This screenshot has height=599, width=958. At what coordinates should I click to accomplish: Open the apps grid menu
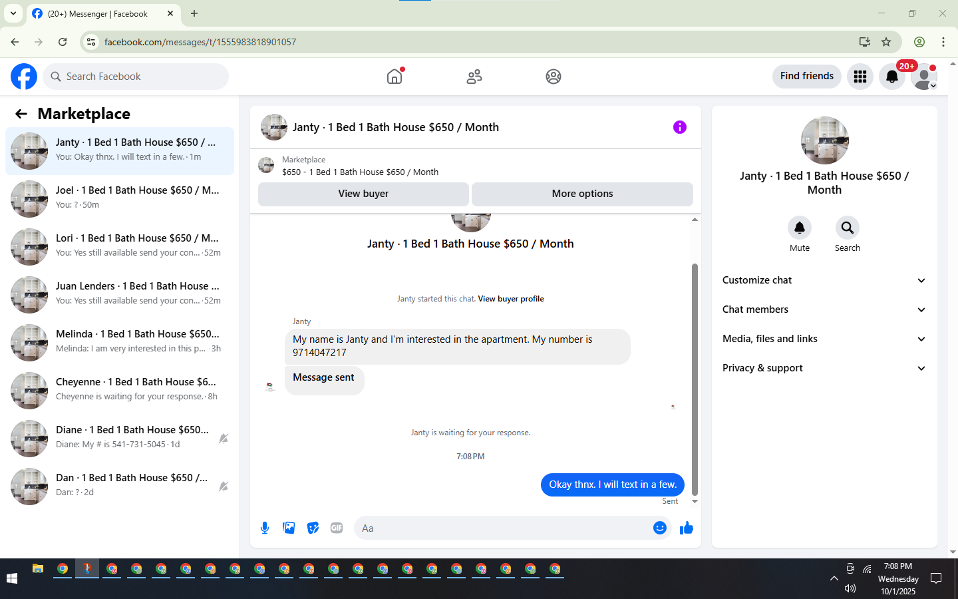click(860, 77)
